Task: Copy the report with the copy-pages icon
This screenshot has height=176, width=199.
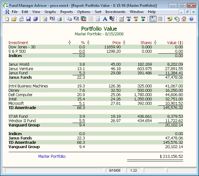Action: [69, 19]
